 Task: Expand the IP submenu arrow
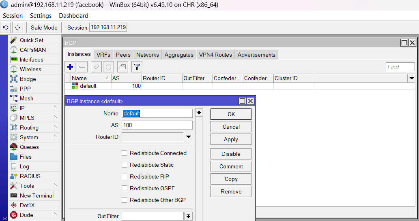[55, 108]
